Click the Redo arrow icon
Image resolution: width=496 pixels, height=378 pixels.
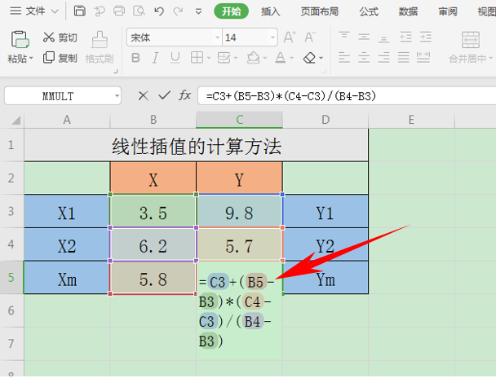[179, 11]
